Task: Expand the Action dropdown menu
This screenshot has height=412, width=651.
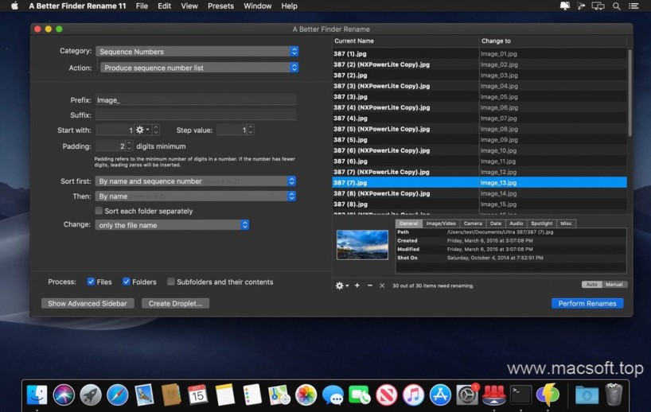Action: point(199,68)
